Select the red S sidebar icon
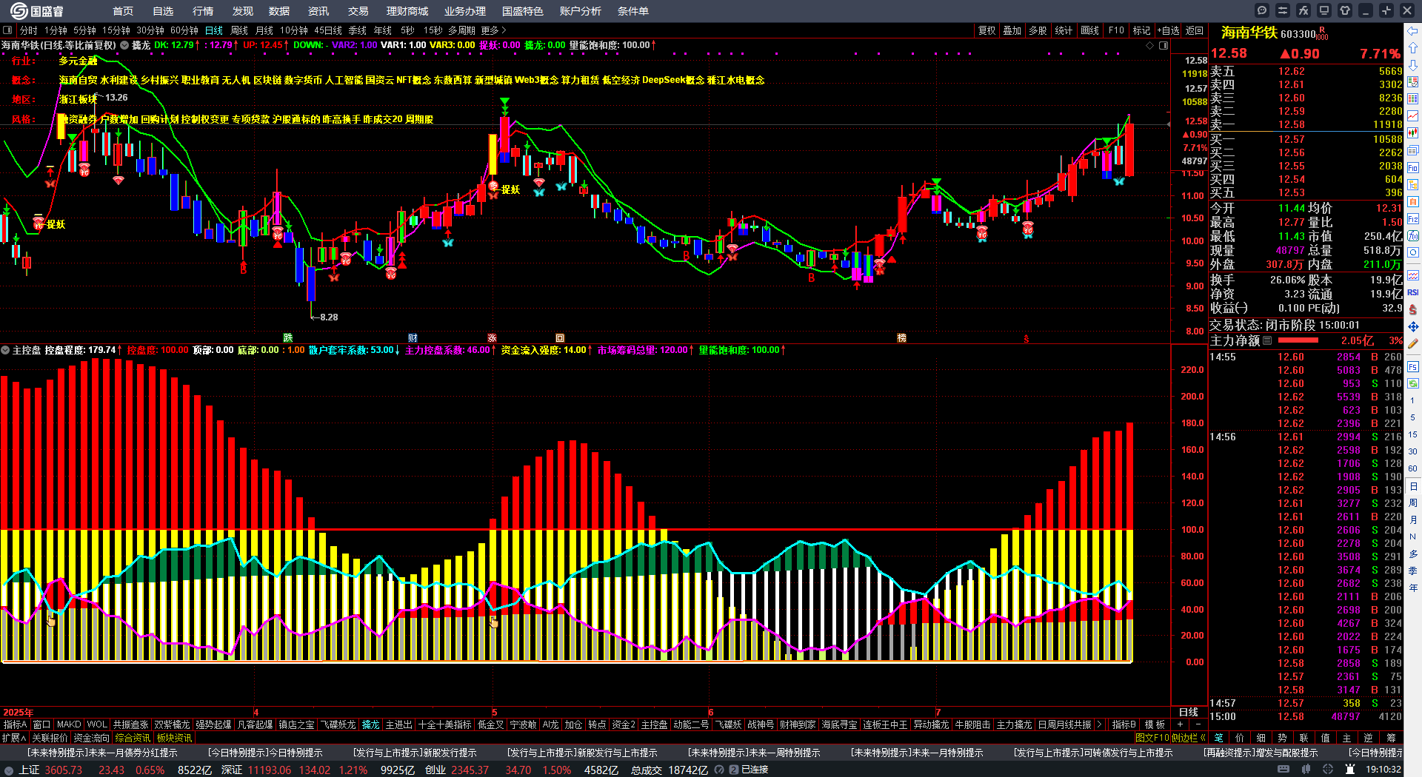This screenshot has width=1422, height=777. [x=1413, y=309]
